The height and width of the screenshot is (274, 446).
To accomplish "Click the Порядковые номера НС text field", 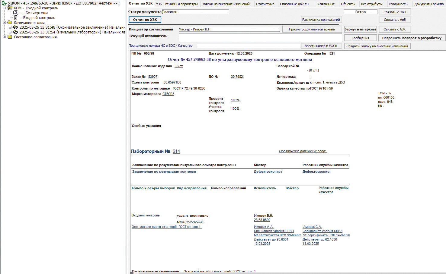I will click(x=248, y=46).
